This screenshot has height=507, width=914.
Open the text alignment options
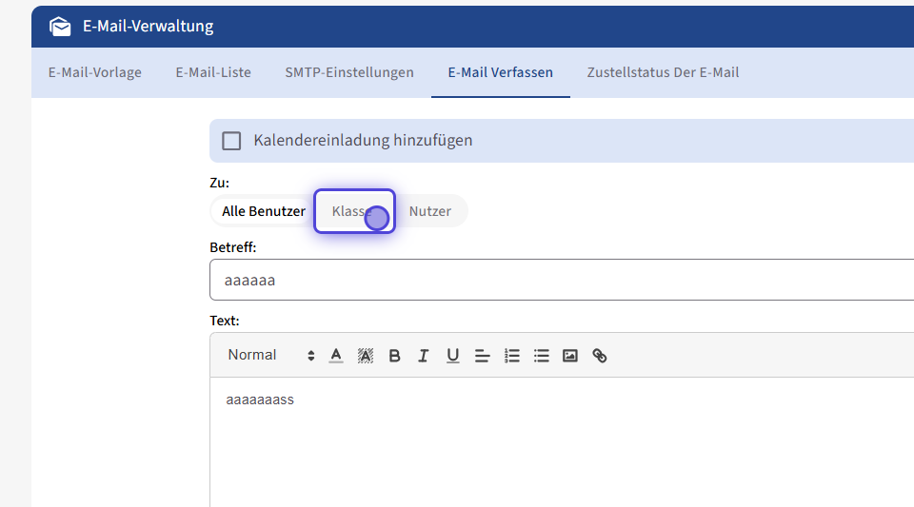[483, 356]
